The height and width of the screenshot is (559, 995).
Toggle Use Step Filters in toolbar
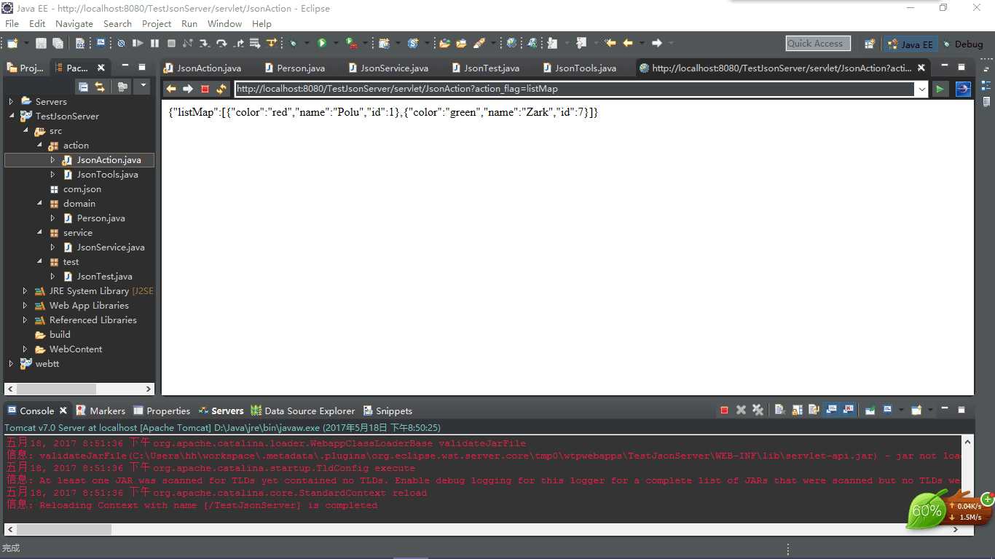pos(271,44)
